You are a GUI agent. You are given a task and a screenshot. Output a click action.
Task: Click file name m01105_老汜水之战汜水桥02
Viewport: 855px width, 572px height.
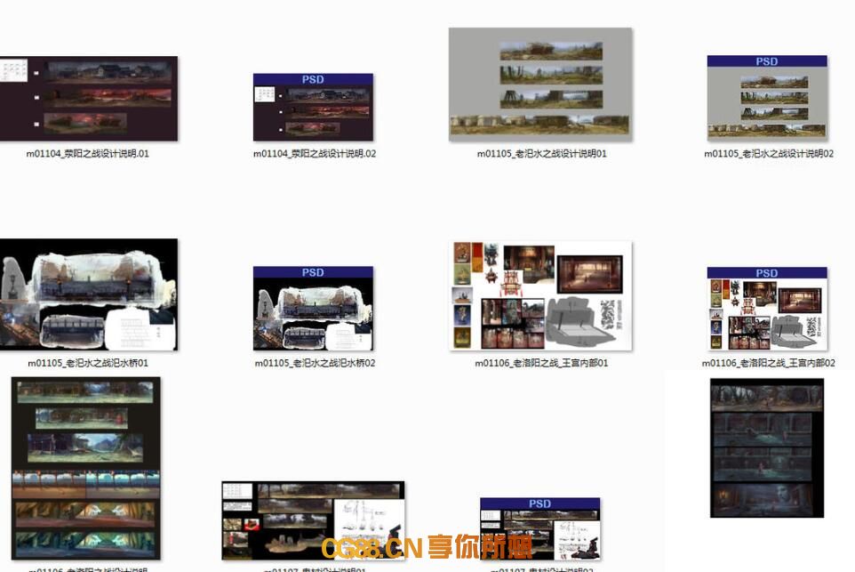coord(316,363)
